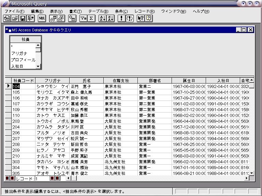The image size is (262, 196).
Task: Click the next record navigation button
Action: tap(52, 178)
